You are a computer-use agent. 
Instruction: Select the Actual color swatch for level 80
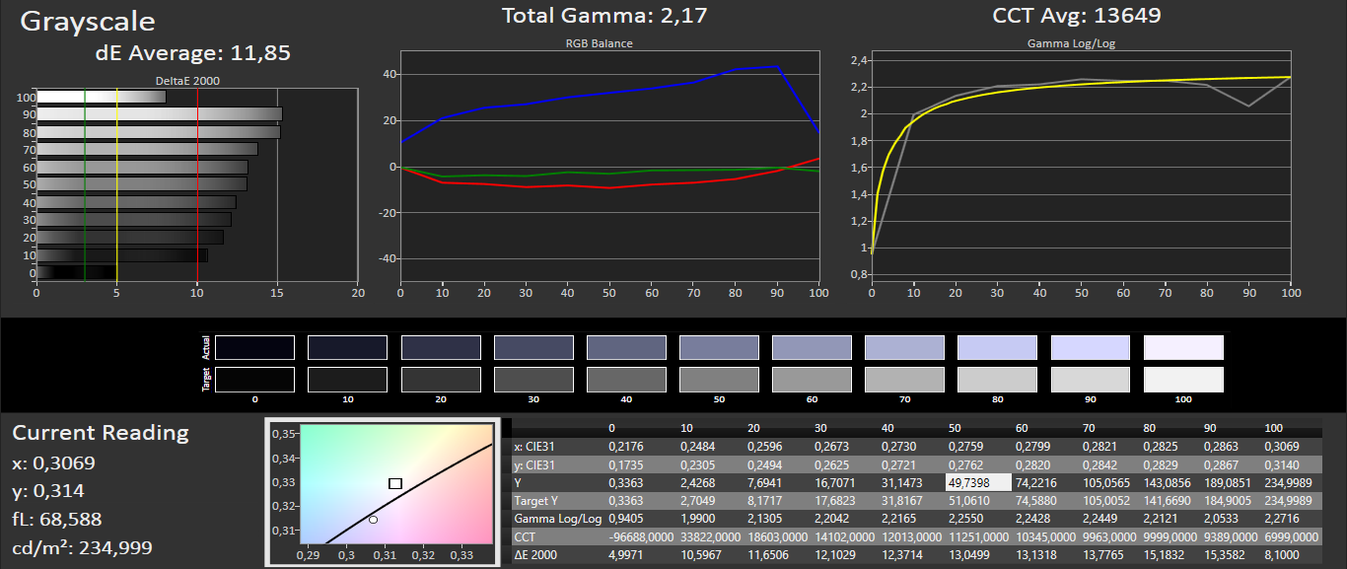pyautogui.click(x=998, y=347)
